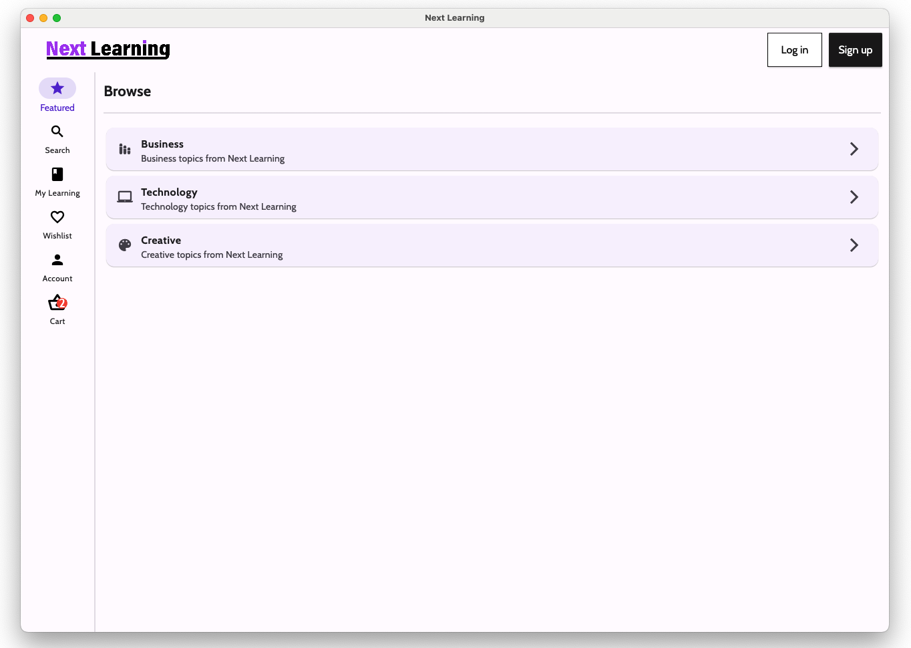Select the My Learning sidebar label
The width and height of the screenshot is (911, 648).
coord(57,193)
